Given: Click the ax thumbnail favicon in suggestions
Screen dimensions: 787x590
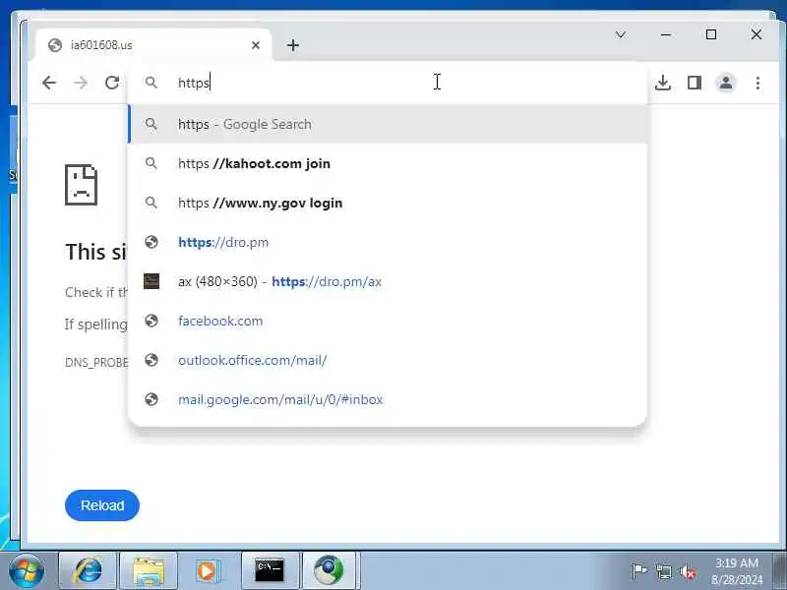Looking at the screenshot, I should [x=151, y=281].
